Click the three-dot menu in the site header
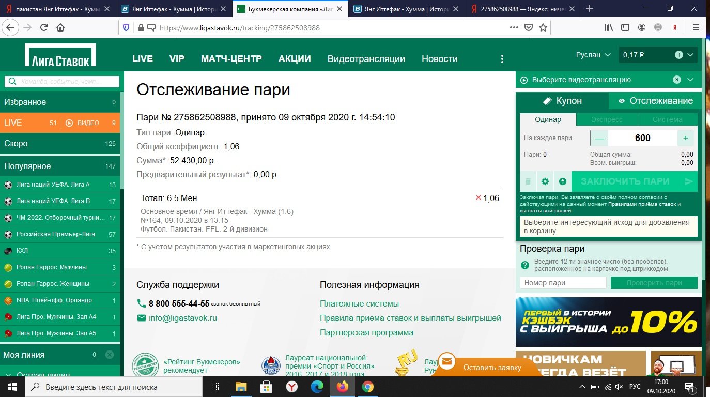The height and width of the screenshot is (397, 710). 502,59
